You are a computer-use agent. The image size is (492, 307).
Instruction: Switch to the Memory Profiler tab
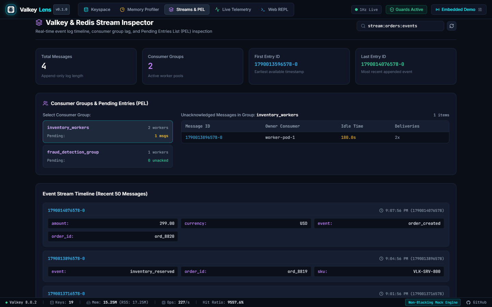point(139,10)
